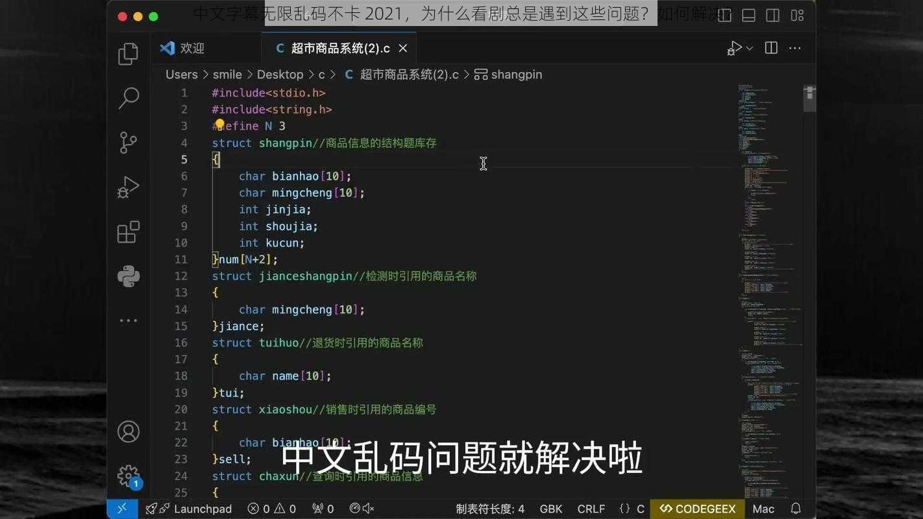Click the debug run button in editor toolbar
The width and height of the screenshot is (923, 519).
click(x=734, y=49)
